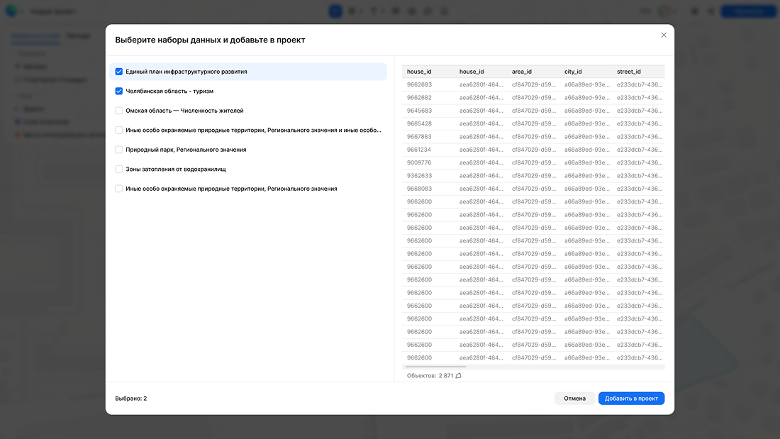Pick the 9668083 row cell

pos(419,189)
